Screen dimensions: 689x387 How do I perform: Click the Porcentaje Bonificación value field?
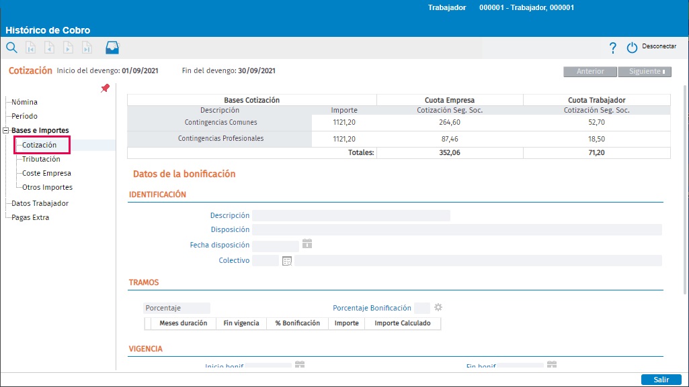click(x=422, y=308)
